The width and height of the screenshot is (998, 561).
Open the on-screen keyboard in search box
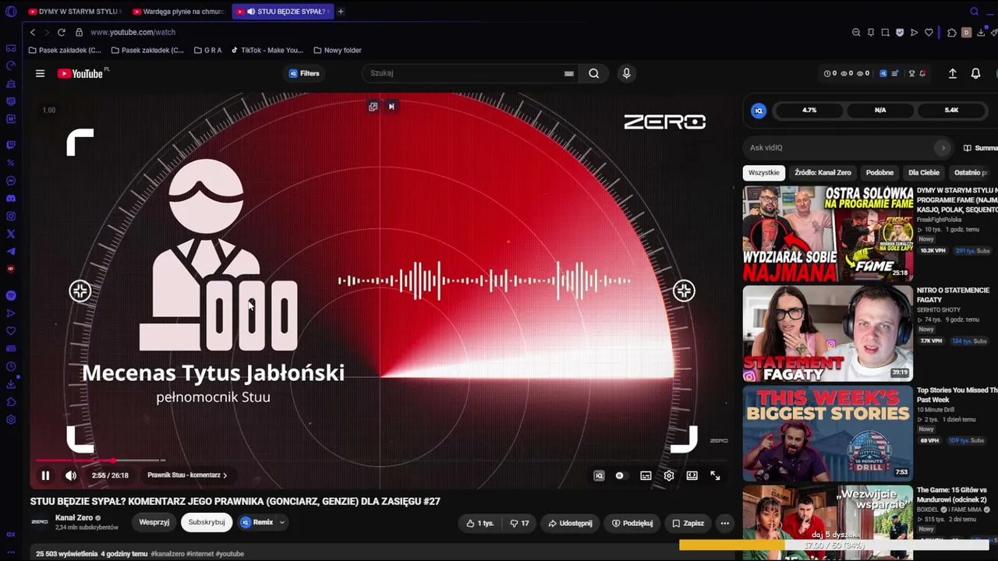click(x=569, y=73)
